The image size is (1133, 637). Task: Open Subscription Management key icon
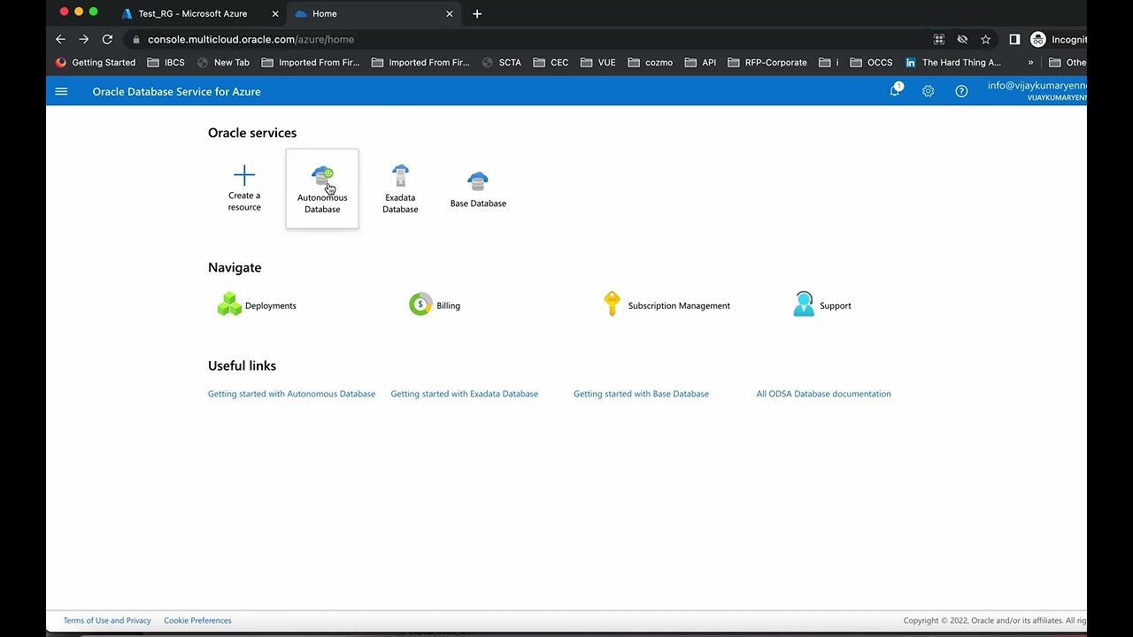click(x=612, y=303)
